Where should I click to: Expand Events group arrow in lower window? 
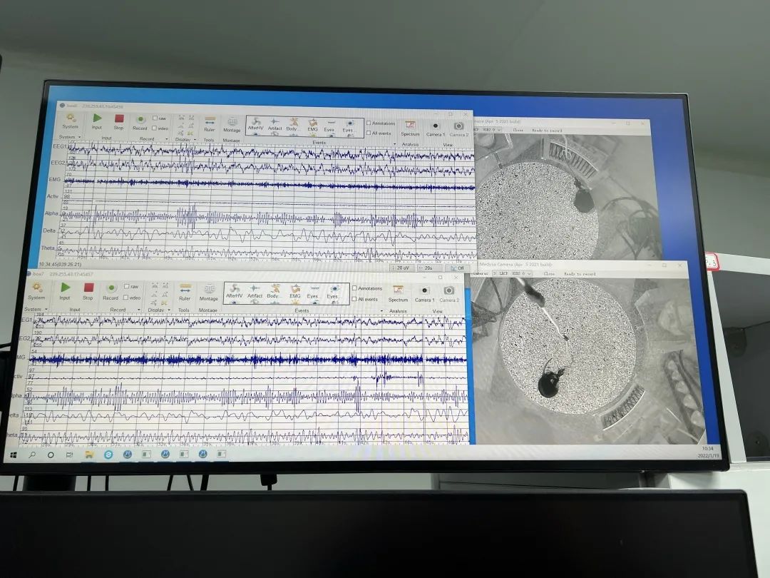(382, 311)
